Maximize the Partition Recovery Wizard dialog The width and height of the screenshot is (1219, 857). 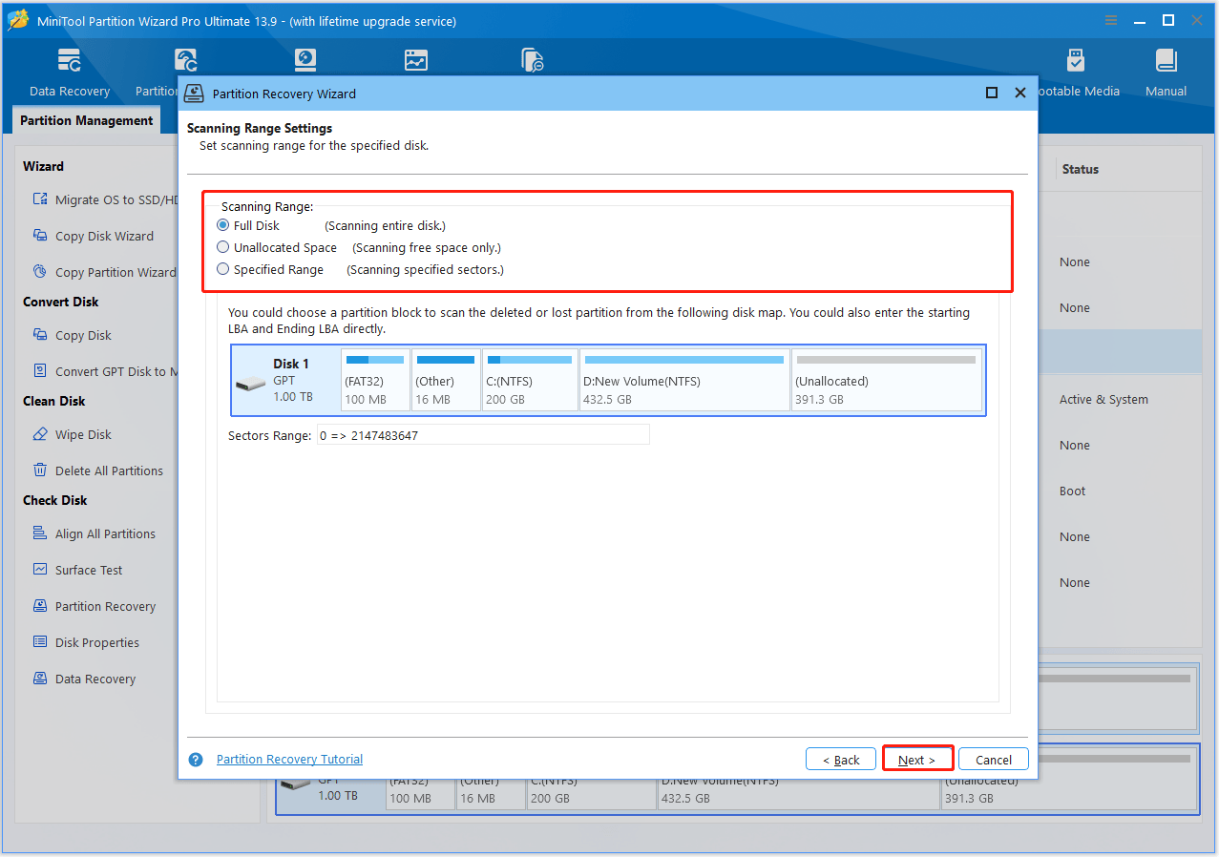(992, 93)
